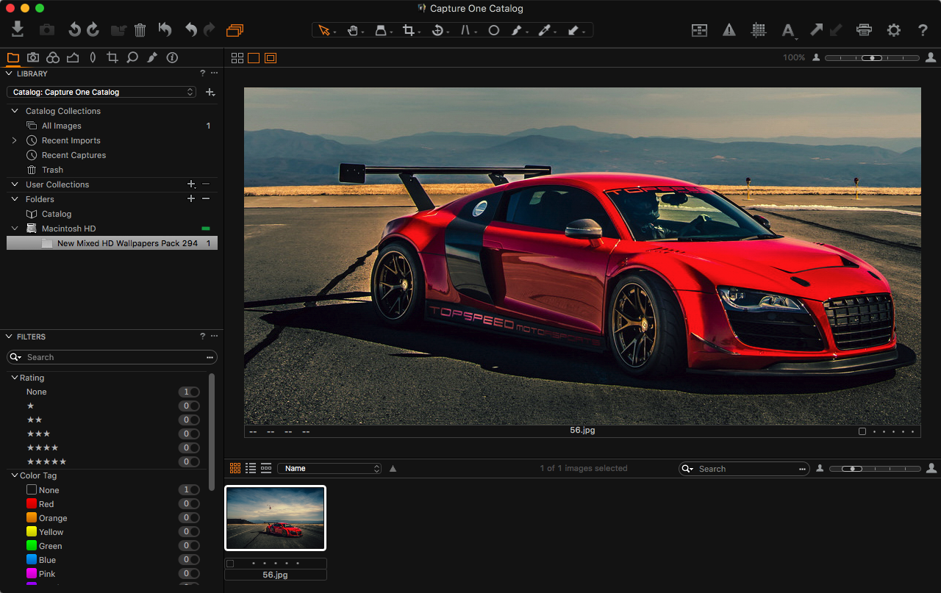The height and width of the screenshot is (593, 941).
Task: Click the color tag box under the 56.jpg thumbnail
Action: pos(230,564)
